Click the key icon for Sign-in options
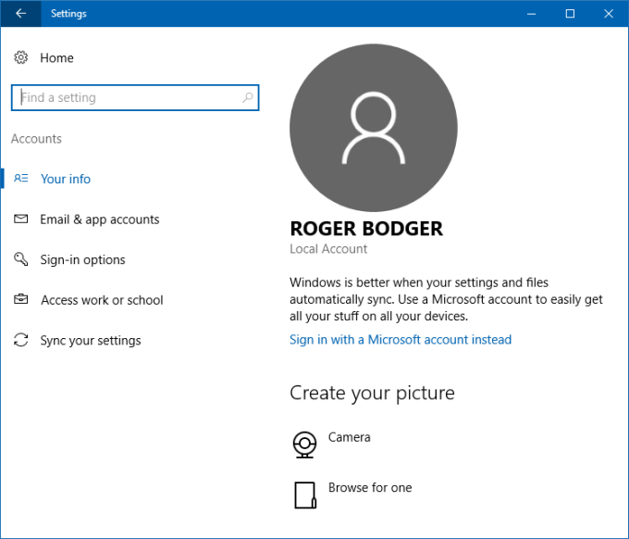 point(21,259)
